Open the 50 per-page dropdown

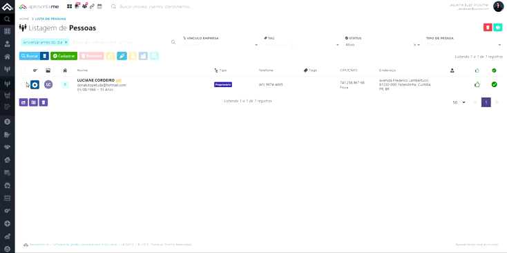459,102
